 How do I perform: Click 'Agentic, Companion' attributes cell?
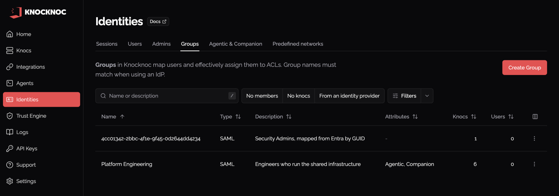410,164
